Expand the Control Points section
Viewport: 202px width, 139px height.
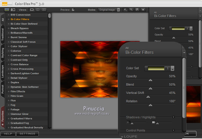(x=173, y=130)
